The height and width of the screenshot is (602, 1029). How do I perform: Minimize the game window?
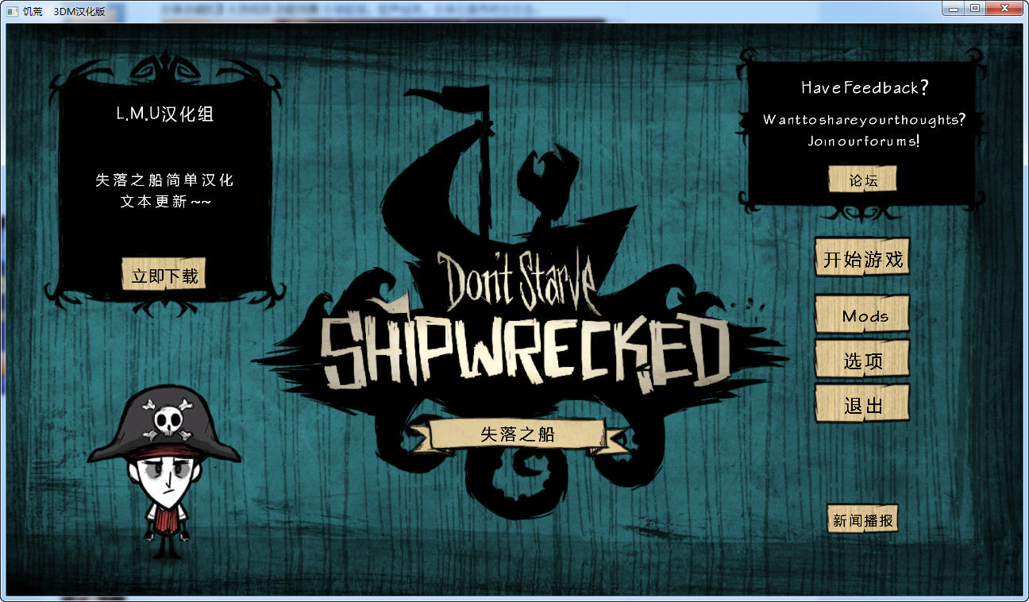click(x=954, y=8)
